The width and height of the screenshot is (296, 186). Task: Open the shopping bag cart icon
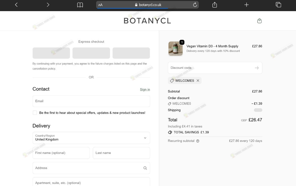click(x=259, y=21)
